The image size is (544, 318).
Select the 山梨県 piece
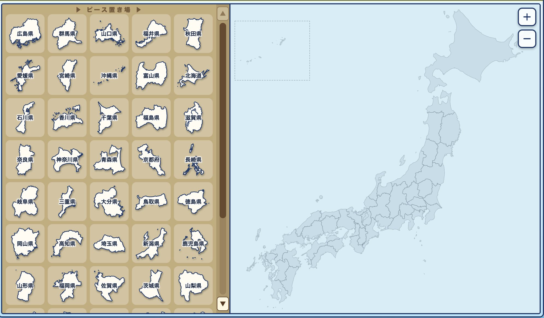click(x=193, y=286)
